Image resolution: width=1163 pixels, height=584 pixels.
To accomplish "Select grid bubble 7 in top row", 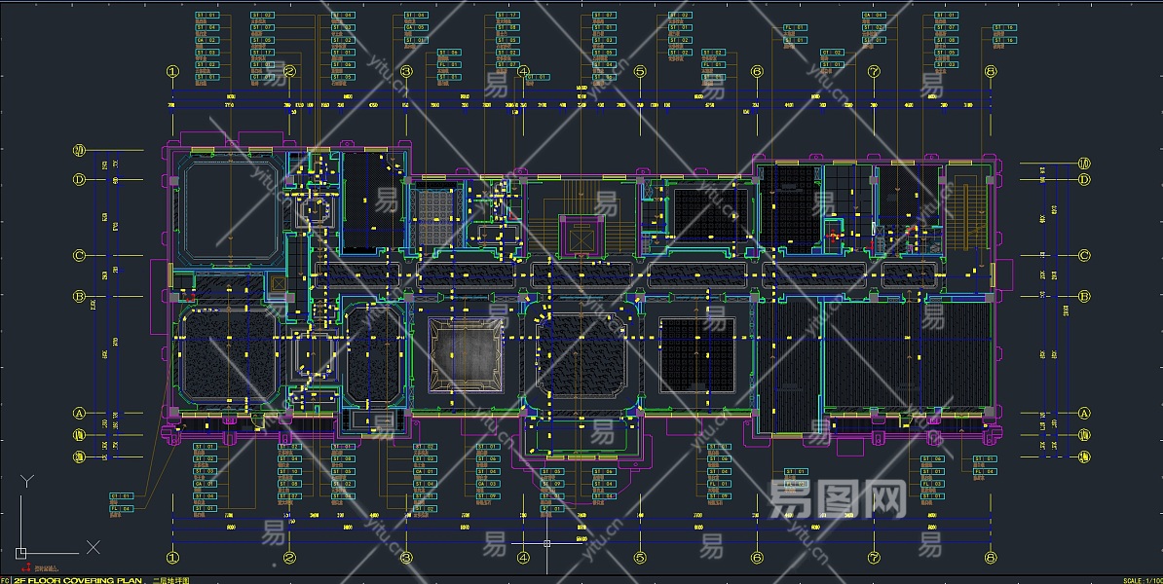I will (x=874, y=72).
